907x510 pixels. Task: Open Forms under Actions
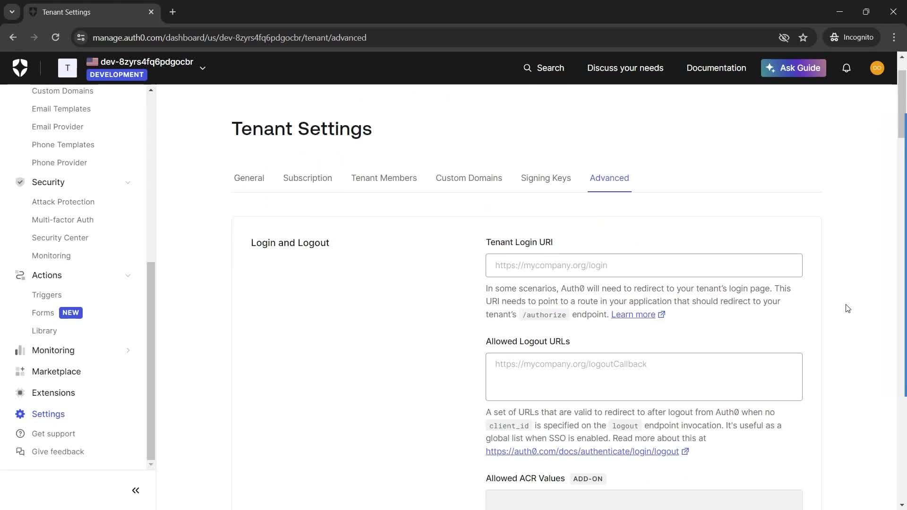43,313
